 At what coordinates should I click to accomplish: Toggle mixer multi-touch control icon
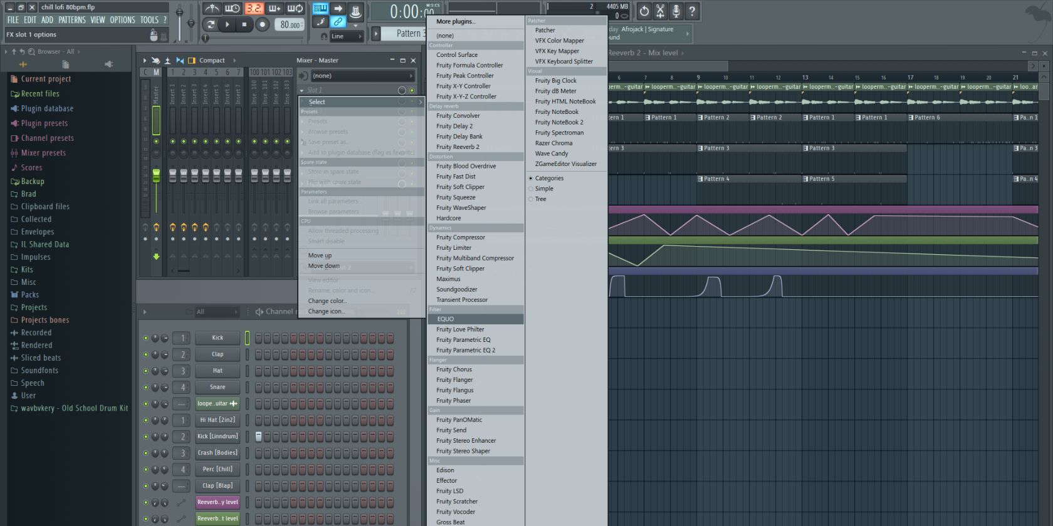[155, 60]
